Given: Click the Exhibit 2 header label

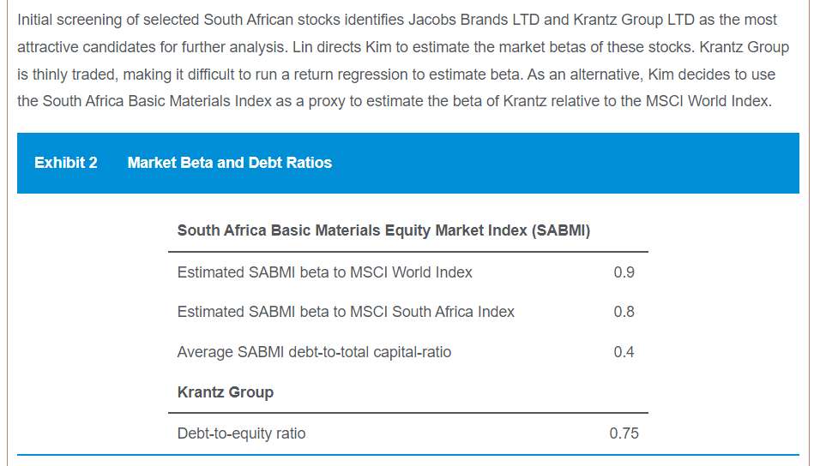Looking at the screenshot, I should click(x=66, y=163).
